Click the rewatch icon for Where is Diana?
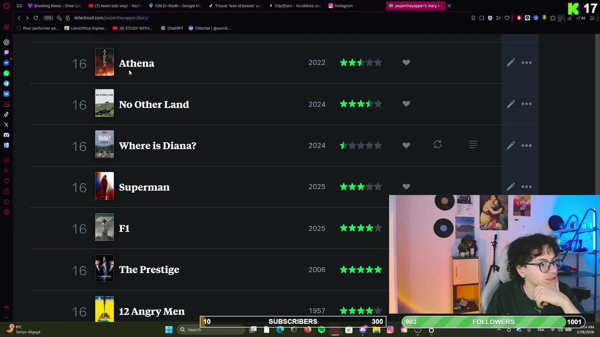 pyautogui.click(x=437, y=145)
